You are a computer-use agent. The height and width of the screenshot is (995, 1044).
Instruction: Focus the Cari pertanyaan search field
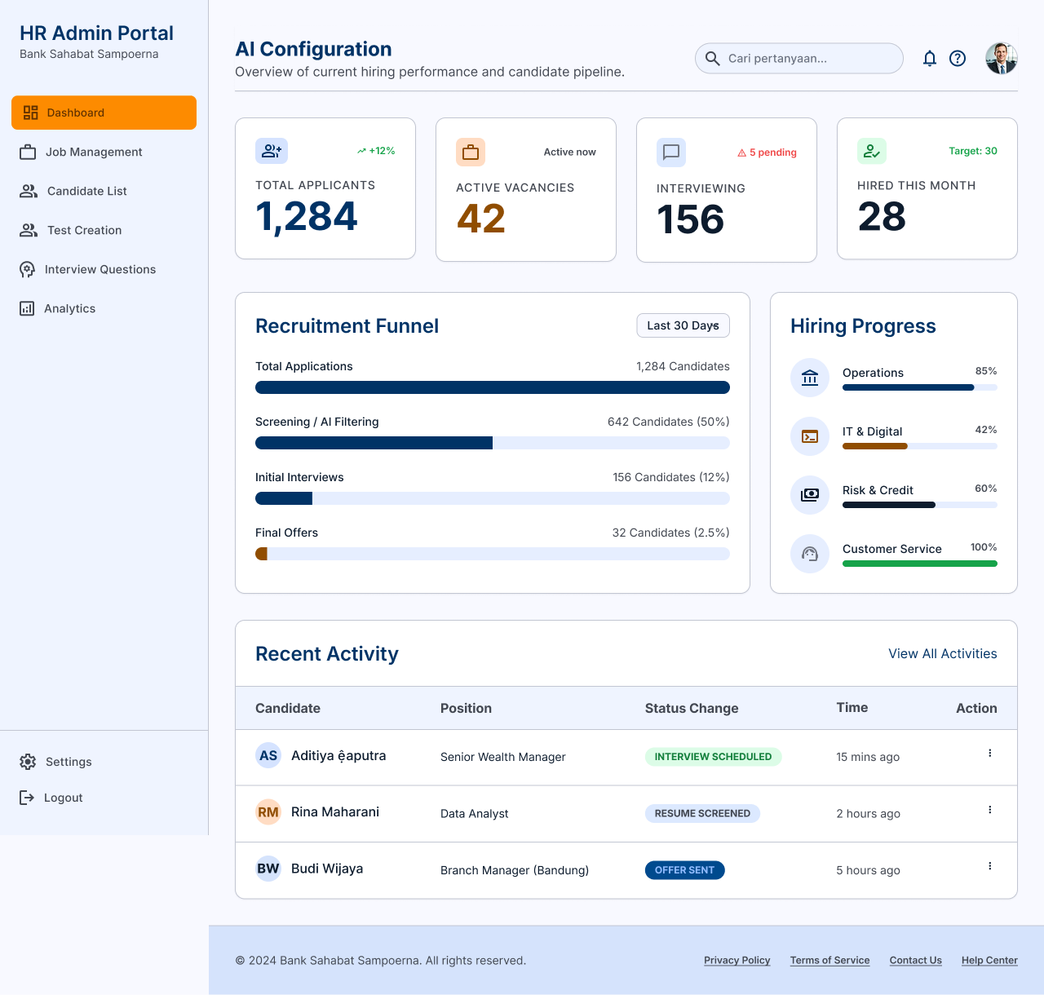(799, 59)
